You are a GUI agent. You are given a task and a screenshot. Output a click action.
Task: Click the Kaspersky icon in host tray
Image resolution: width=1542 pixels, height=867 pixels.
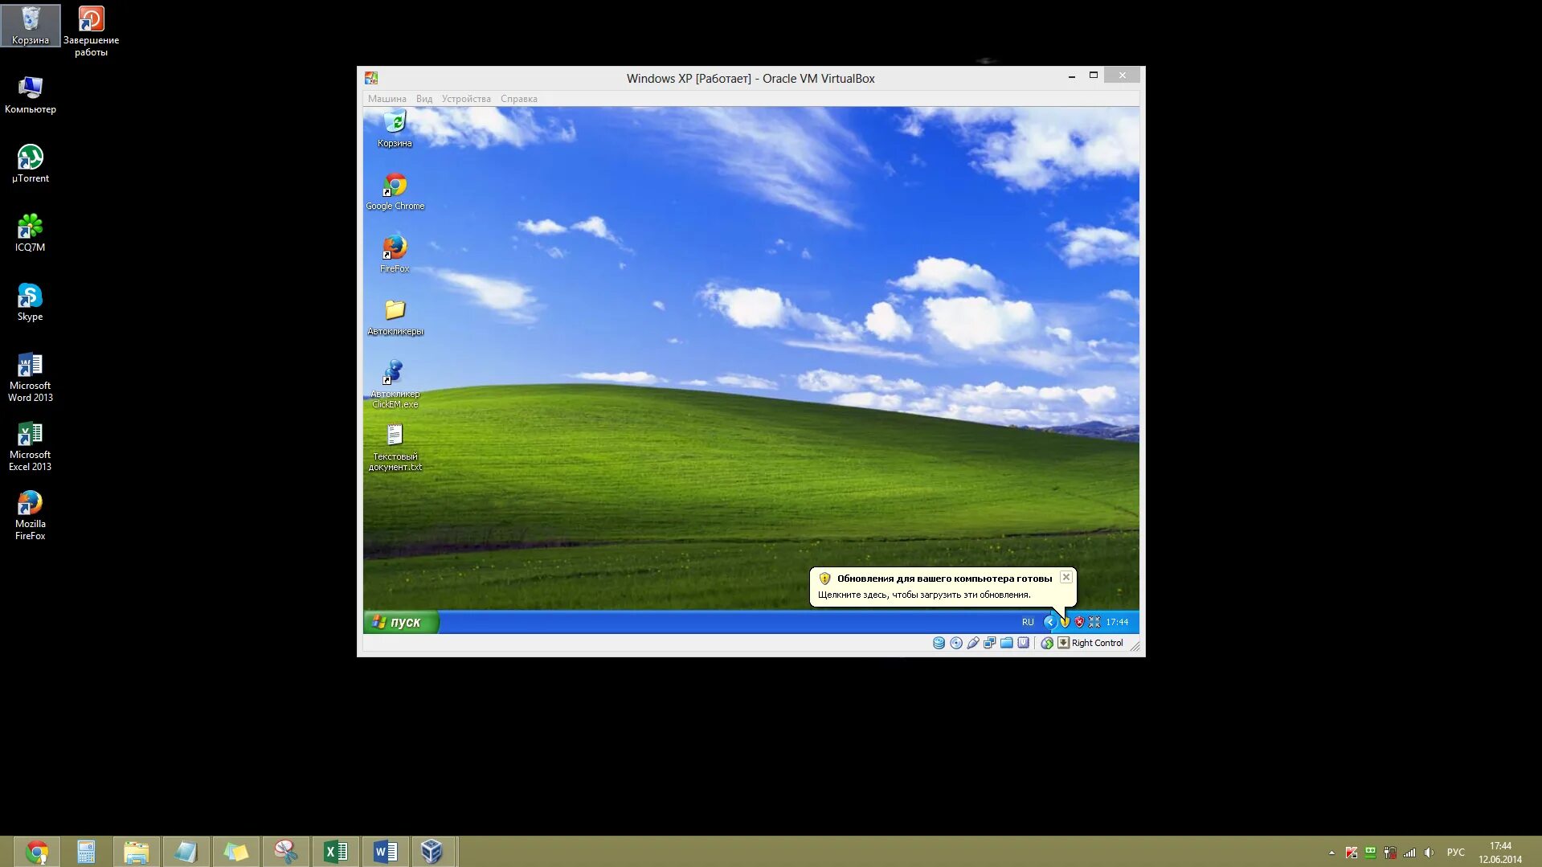pyautogui.click(x=1352, y=853)
